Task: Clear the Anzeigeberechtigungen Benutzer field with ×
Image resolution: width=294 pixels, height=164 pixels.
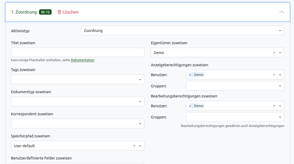Action: [274, 75]
